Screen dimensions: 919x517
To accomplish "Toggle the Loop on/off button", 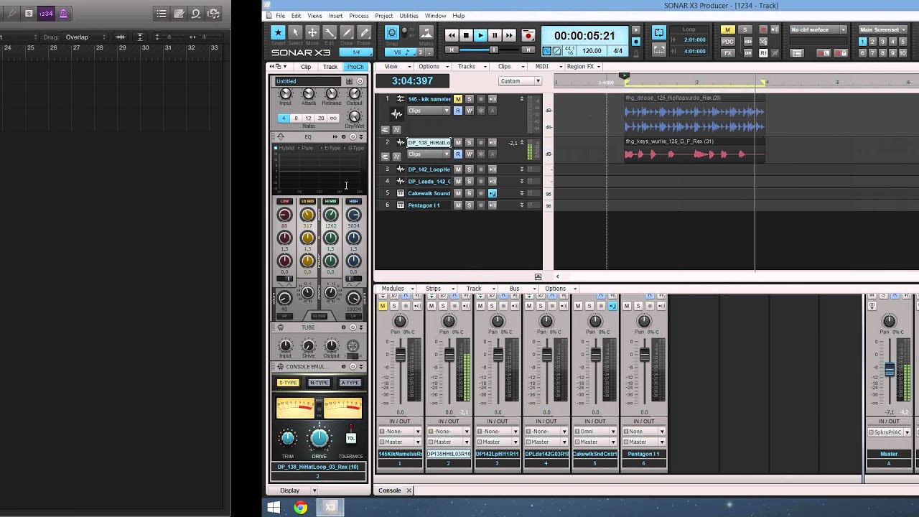I will (659, 33).
